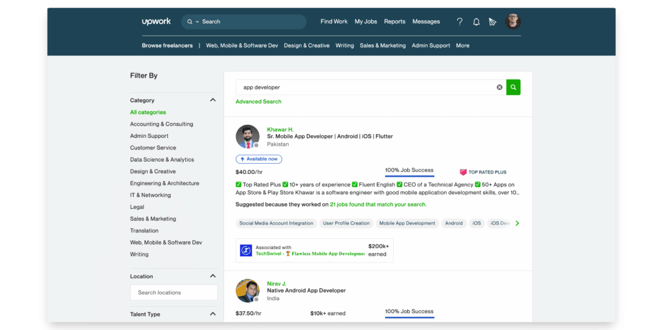Open the Find Work menu
This screenshot has width=663, height=330.
tap(334, 21)
